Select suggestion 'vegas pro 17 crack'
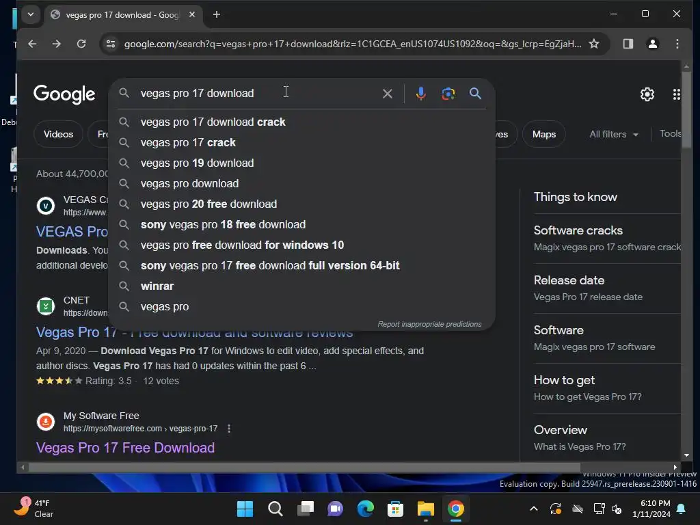700x525 pixels. [x=301, y=142]
